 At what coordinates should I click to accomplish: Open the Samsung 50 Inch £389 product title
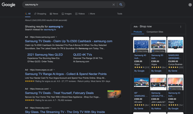157,57
